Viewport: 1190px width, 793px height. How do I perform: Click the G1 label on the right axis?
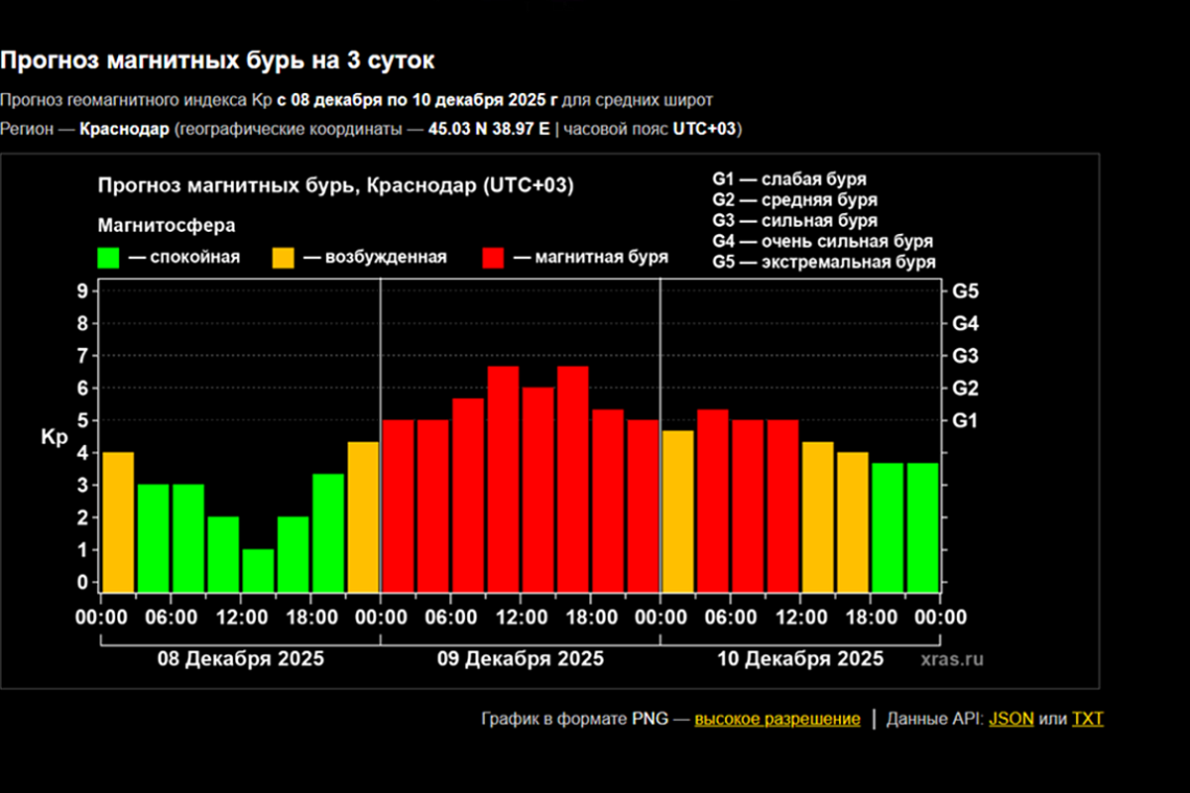click(965, 421)
